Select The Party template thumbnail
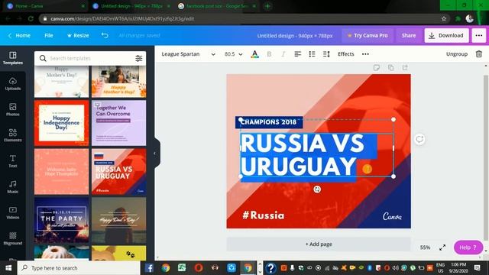 point(61,220)
